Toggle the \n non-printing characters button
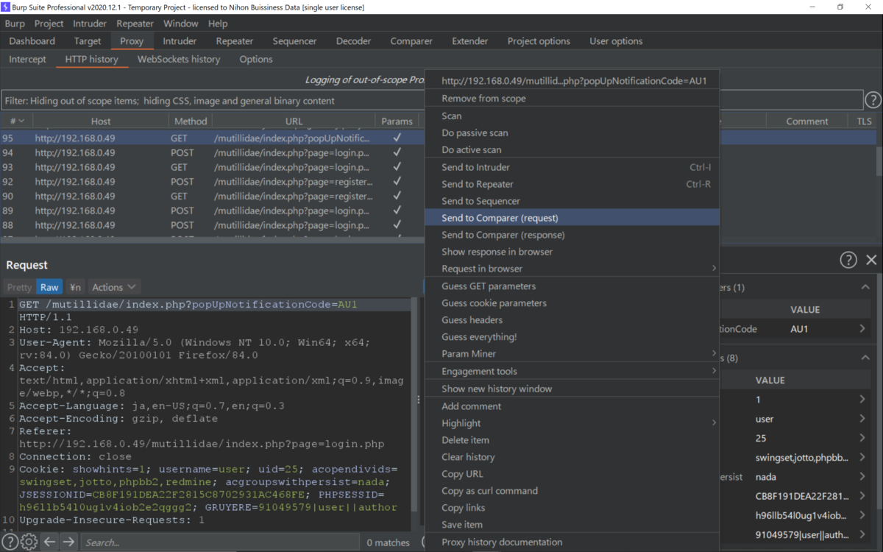Screen dimensions: 883x552 pyautogui.click(x=75, y=287)
